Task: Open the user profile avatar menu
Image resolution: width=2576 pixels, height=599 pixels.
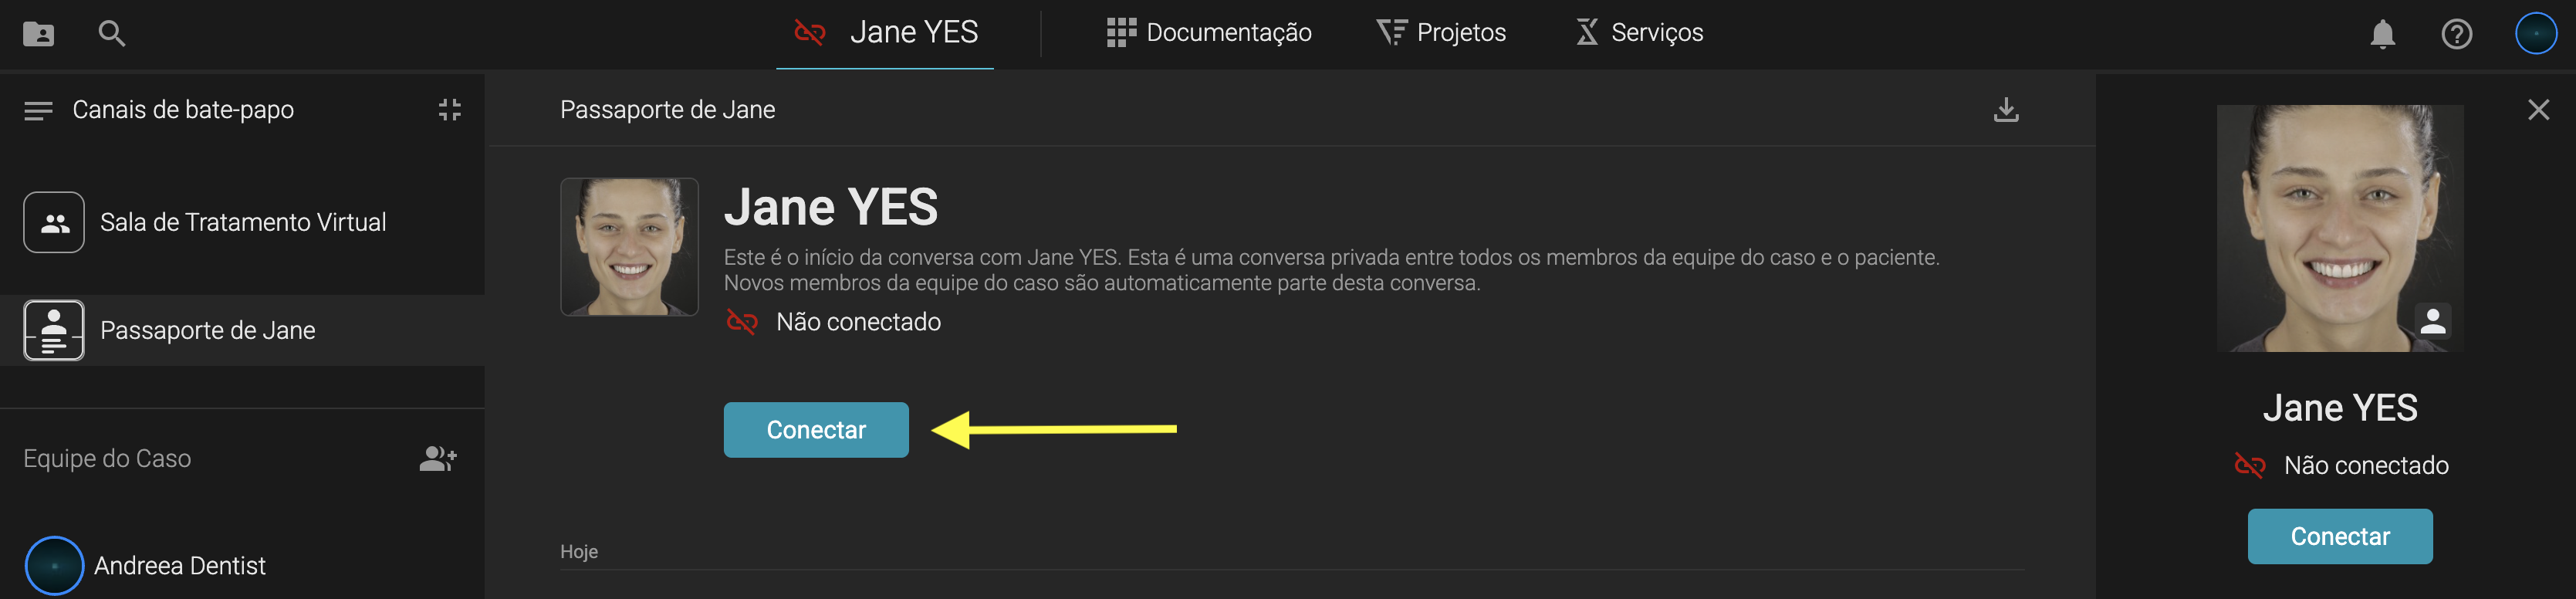Action: coord(2535,34)
